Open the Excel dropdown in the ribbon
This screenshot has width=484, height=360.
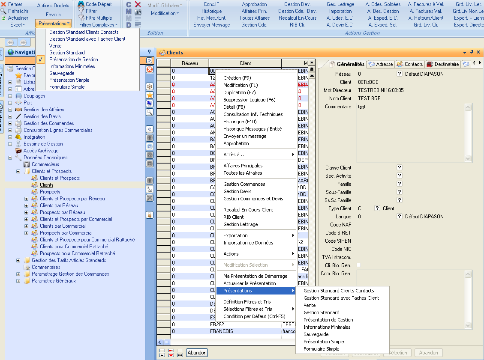click(17, 25)
